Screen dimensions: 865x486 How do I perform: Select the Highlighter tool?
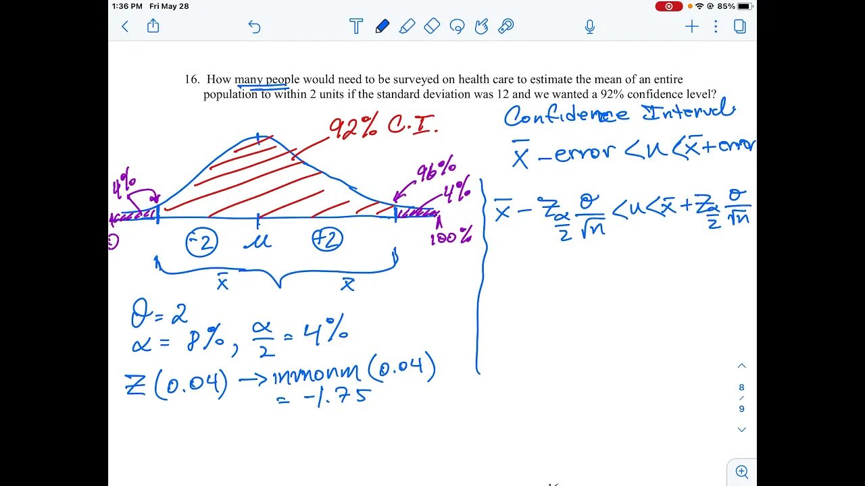407,26
